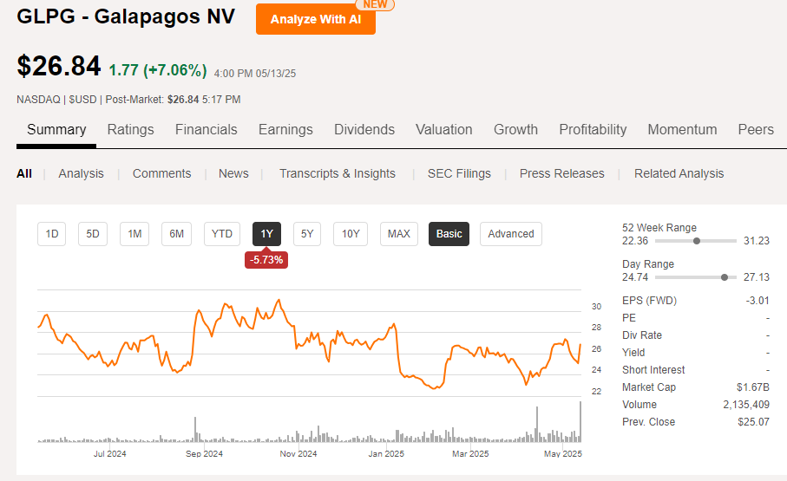Image resolution: width=787 pixels, height=481 pixels.
Task: Switch to Advanced chart mode
Action: 511,234
